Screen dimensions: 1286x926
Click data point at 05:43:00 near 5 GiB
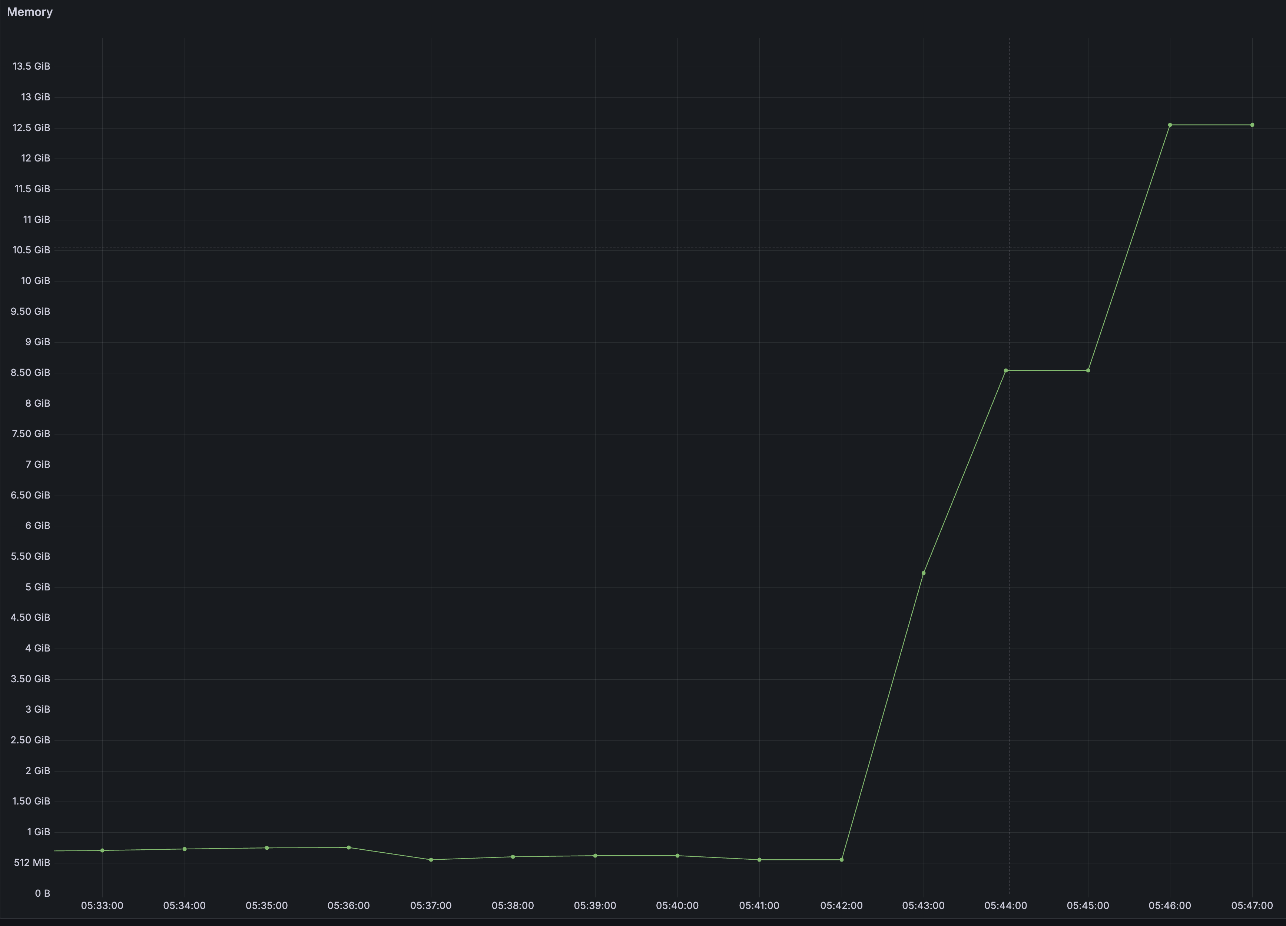click(923, 573)
